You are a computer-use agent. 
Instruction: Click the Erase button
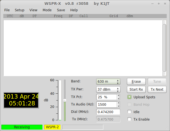[136, 82]
